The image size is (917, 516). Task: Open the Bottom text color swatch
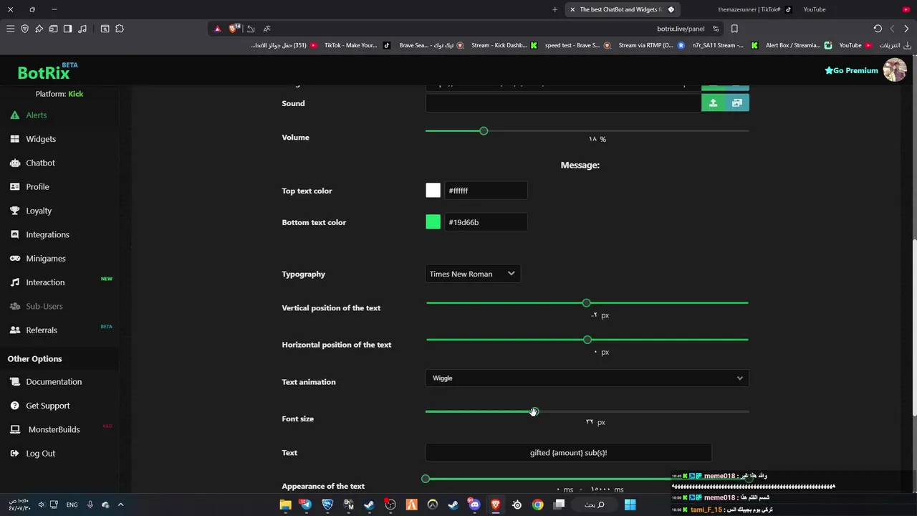[433, 222]
